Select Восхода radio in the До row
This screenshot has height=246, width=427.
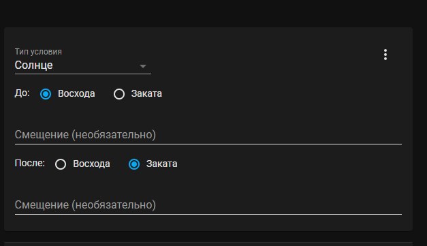click(46, 94)
